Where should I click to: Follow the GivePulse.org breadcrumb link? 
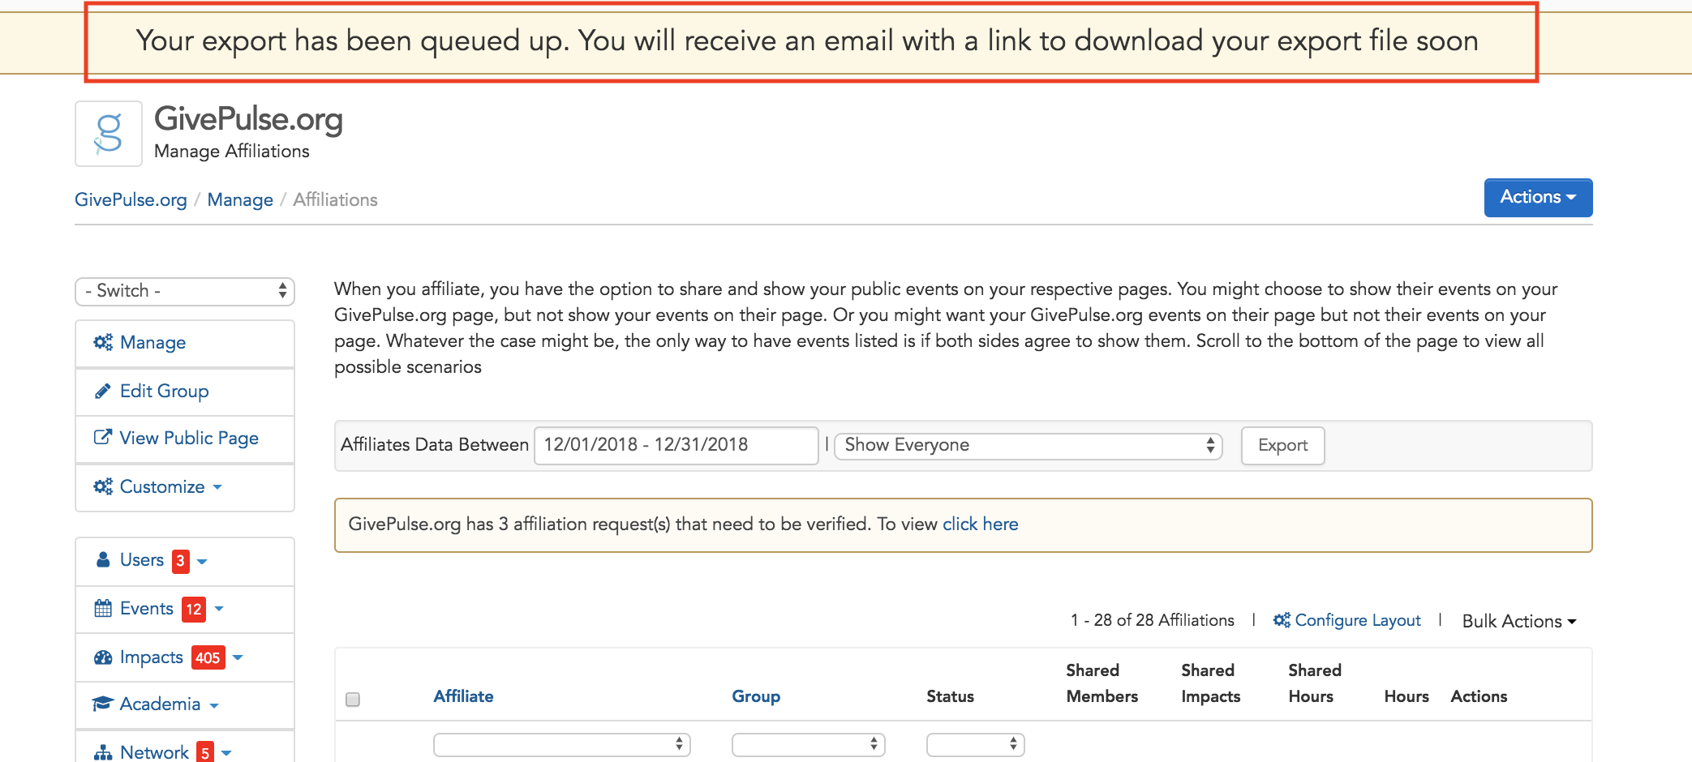[131, 199]
